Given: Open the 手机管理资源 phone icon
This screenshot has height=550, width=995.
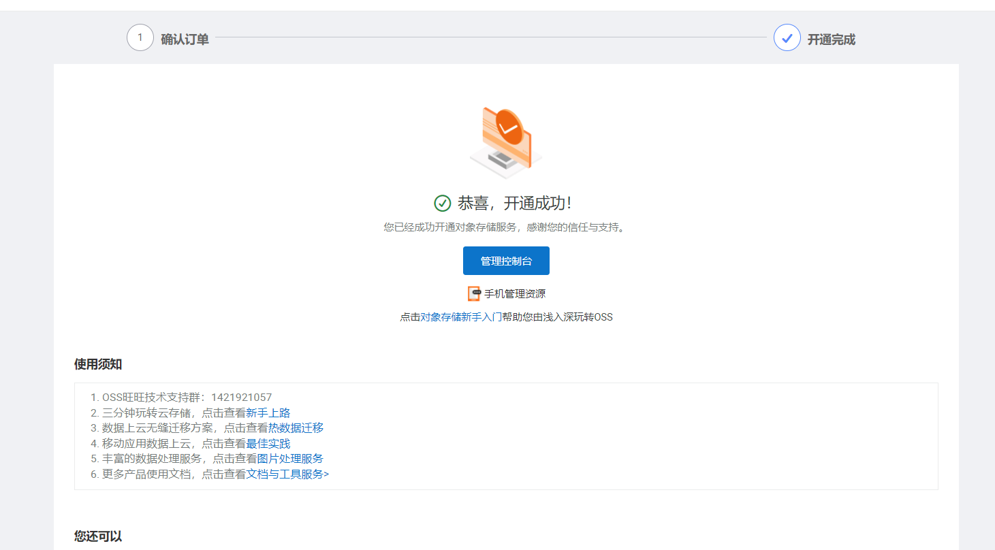Looking at the screenshot, I should click(474, 294).
